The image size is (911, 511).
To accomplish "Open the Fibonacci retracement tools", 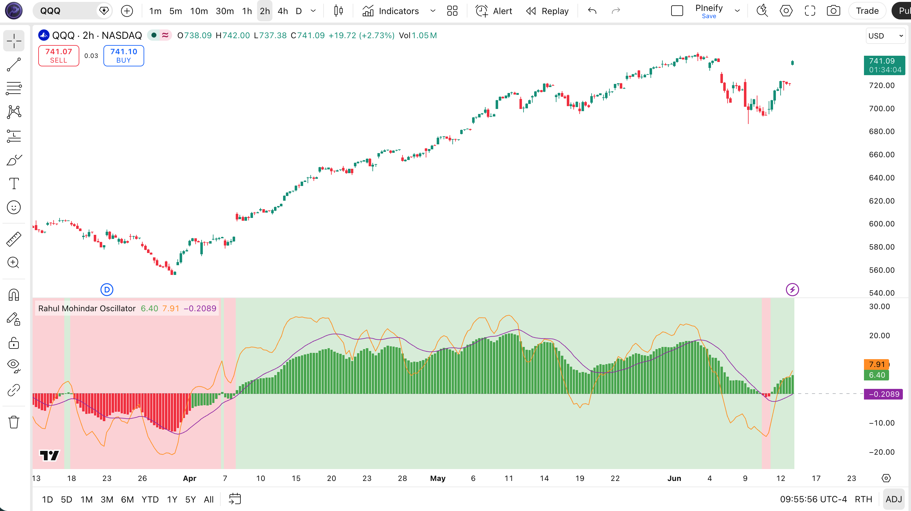I will pyautogui.click(x=14, y=88).
